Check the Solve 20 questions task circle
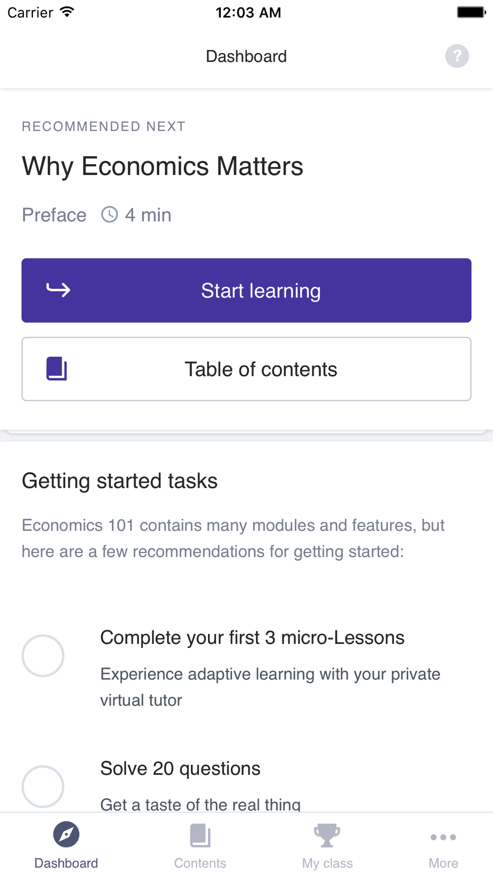 click(43, 786)
